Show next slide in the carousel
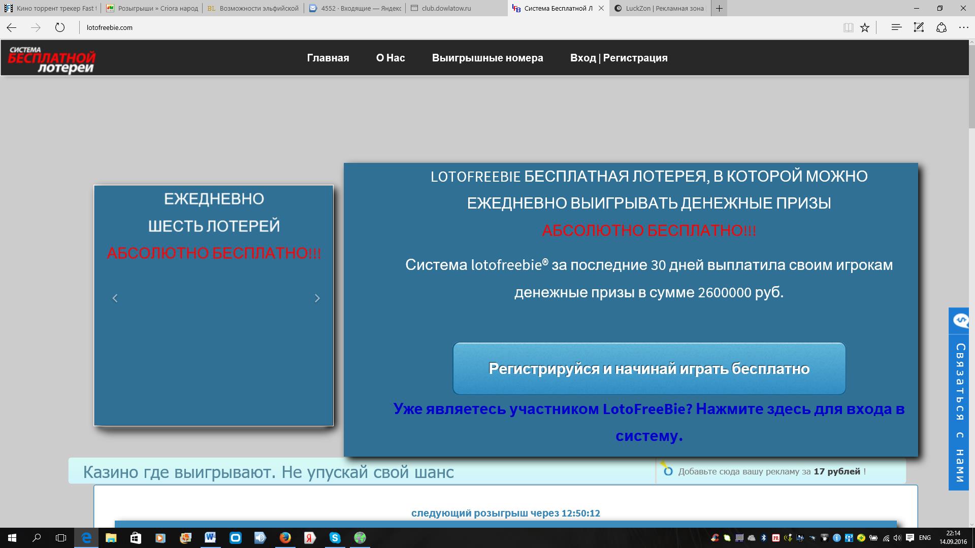The height and width of the screenshot is (548, 975). (x=317, y=298)
